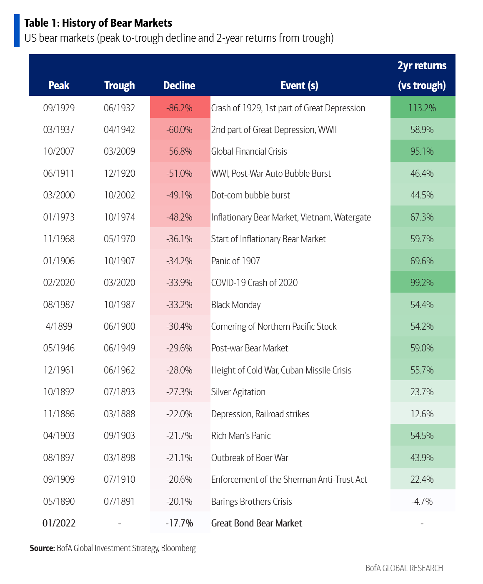Select the -86.2% decline cell
This screenshot has height=584, width=483.
pos(180,108)
